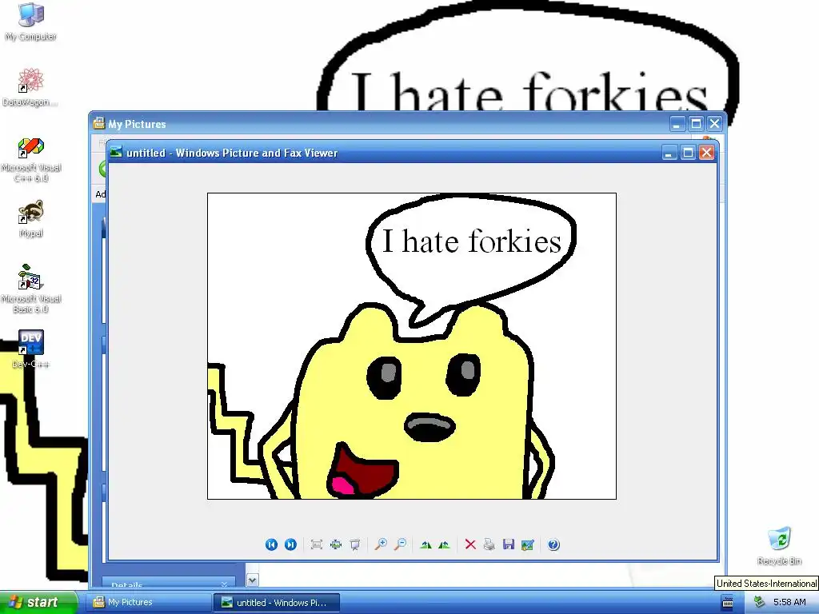Close the Windows Picture and Fax Viewer

[x=707, y=153]
